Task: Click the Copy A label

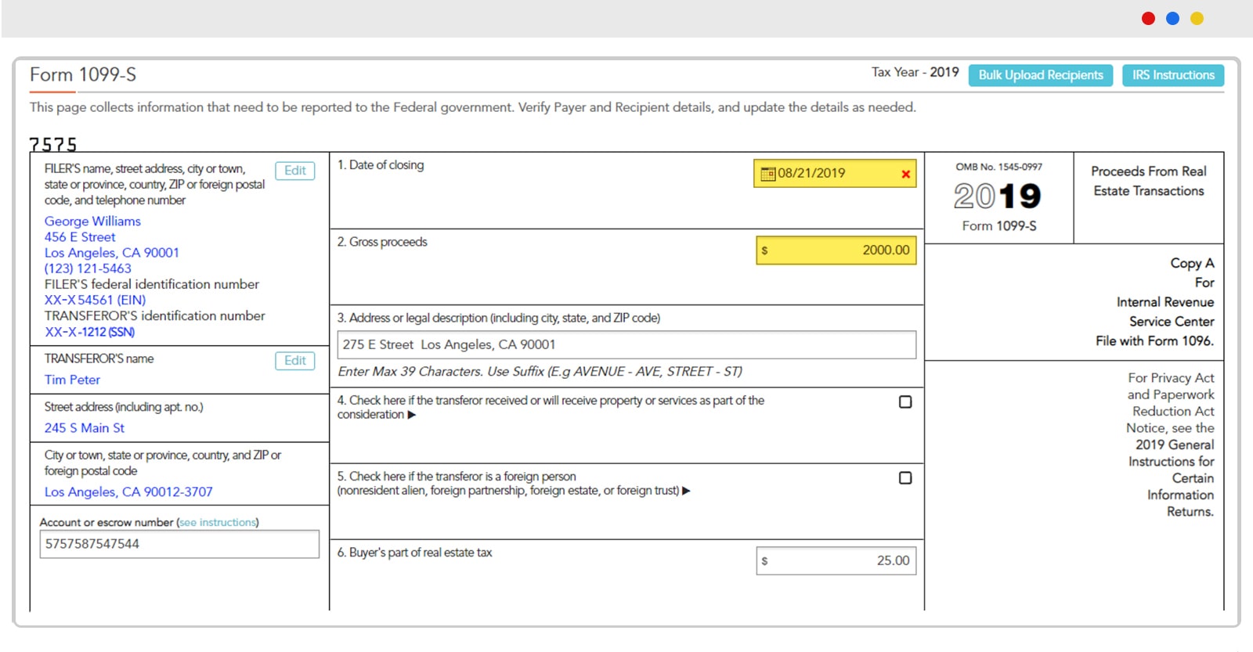Action: [x=1192, y=264]
